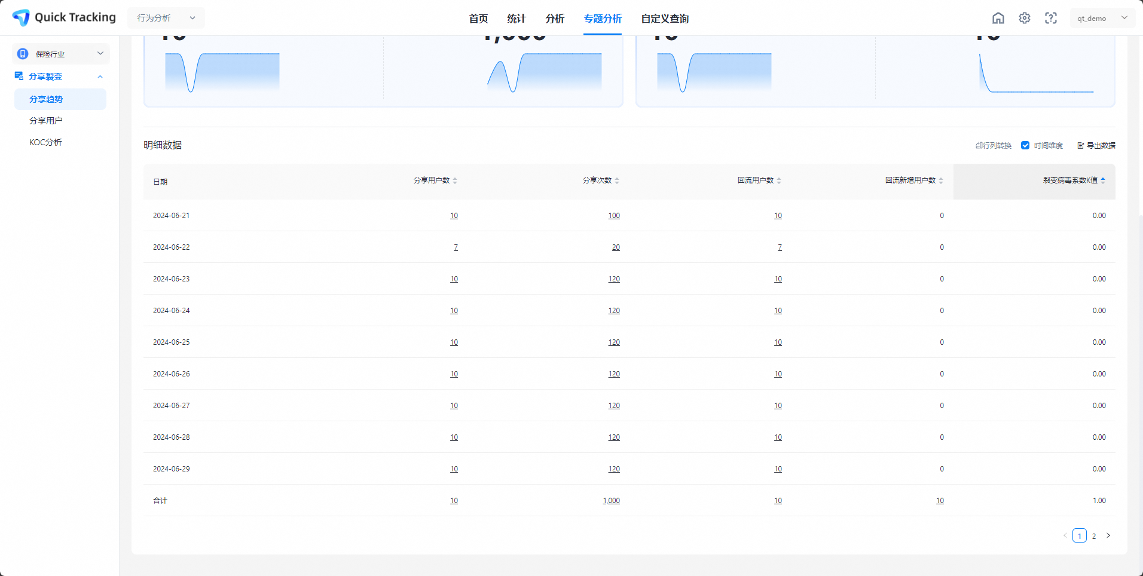
Task: Click the first trend sparkline chart
Action: coord(222,72)
